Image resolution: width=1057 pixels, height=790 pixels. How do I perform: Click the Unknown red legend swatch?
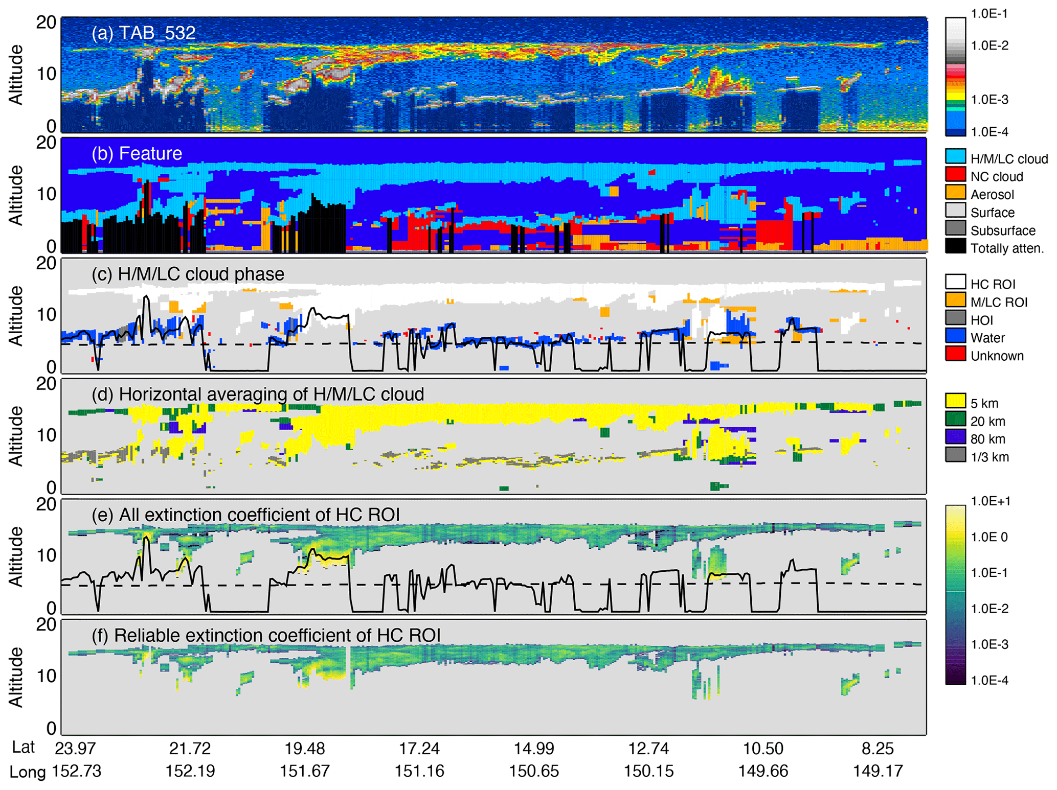click(x=955, y=354)
